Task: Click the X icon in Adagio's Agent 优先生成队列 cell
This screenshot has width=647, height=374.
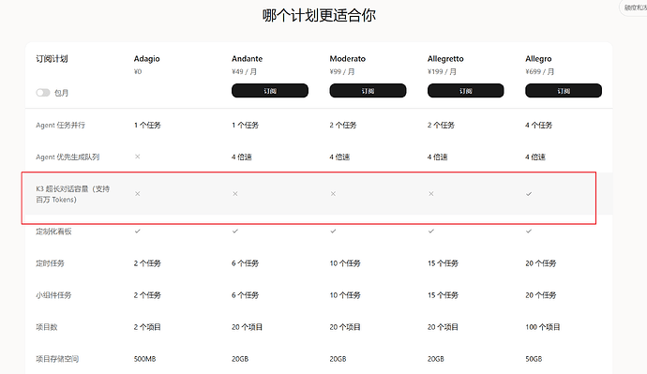Action: click(x=138, y=157)
